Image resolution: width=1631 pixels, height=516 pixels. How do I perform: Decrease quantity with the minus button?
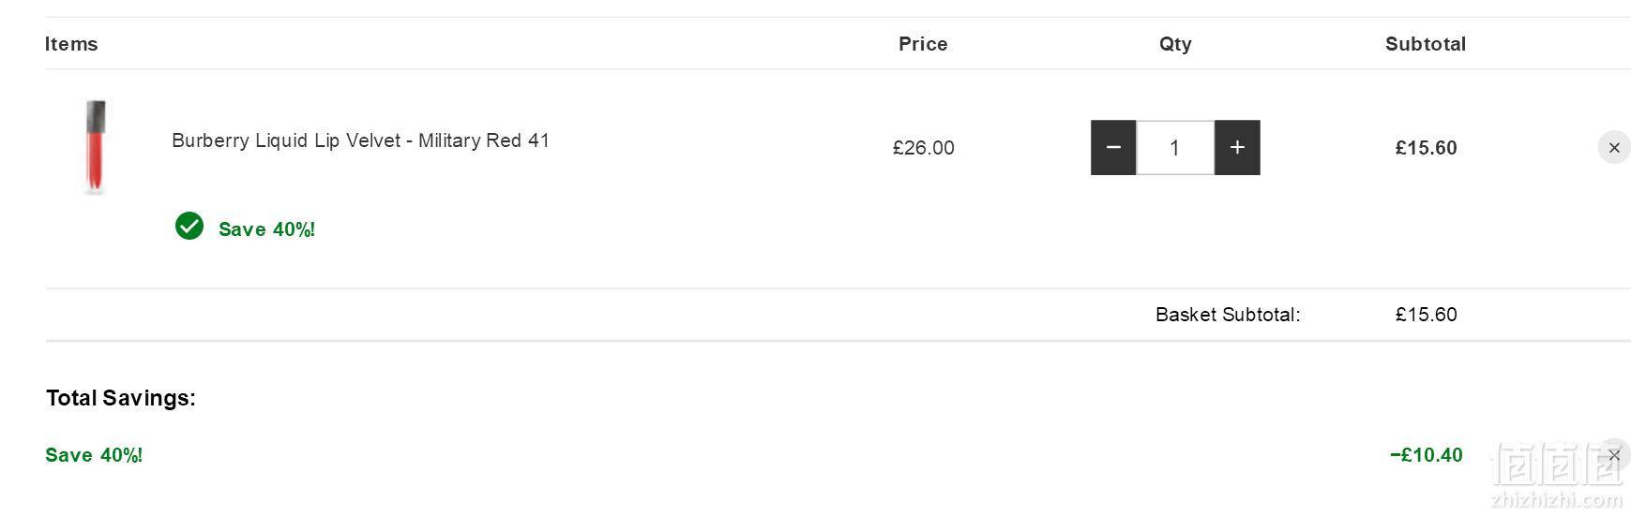click(1113, 147)
